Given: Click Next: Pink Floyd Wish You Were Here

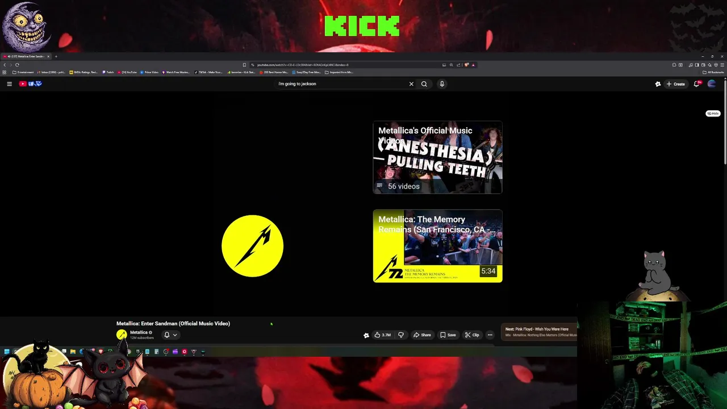Looking at the screenshot, I should pyautogui.click(x=540, y=332).
